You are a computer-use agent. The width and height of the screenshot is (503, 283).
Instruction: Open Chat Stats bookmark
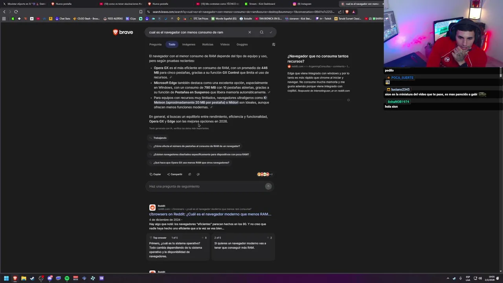coord(62,18)
